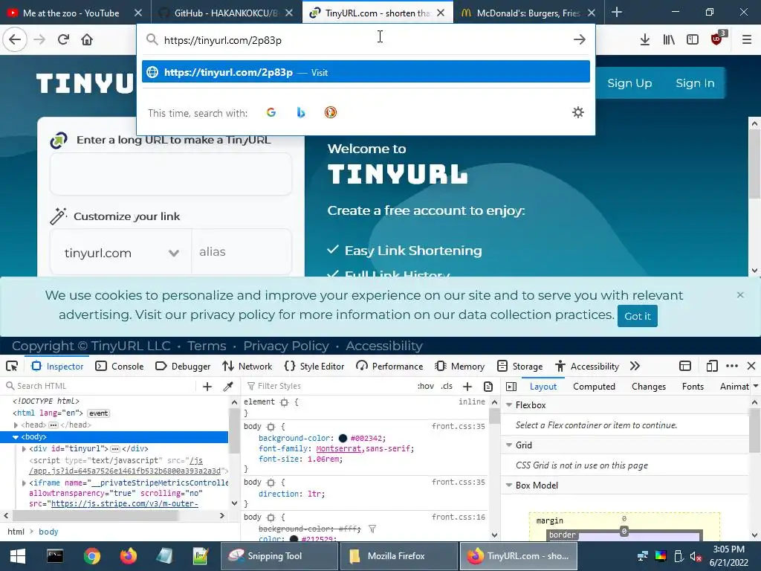Open the Style Editor panel

point(314,366)
